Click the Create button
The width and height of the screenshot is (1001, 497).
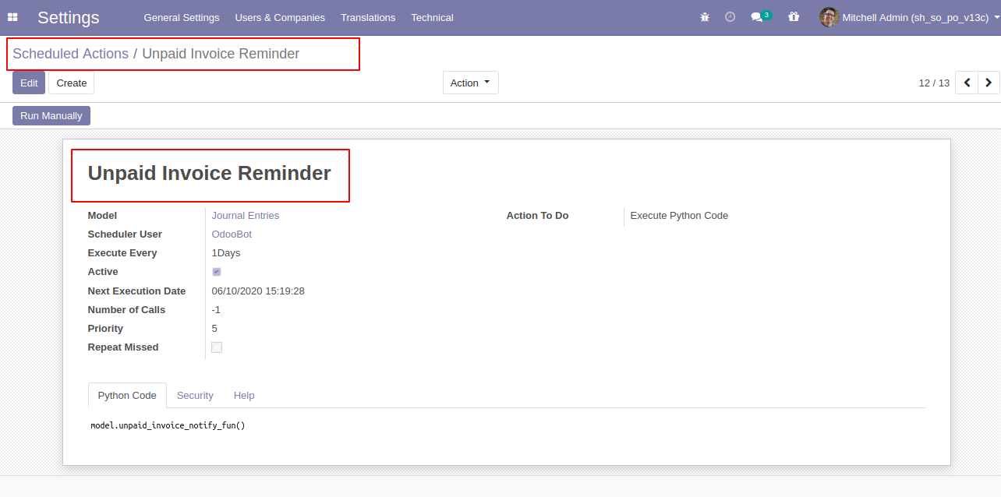click(x=72, y=83)
